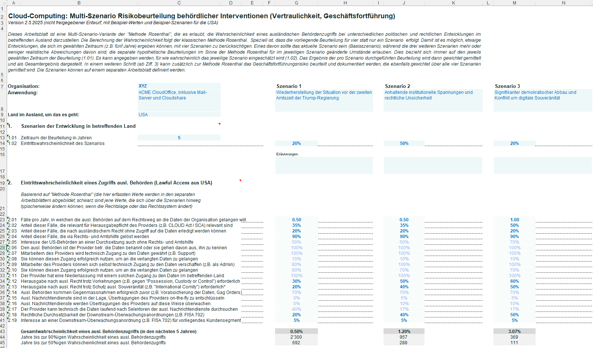Click the comment indicator near heading 1
593x348 pixels.
pyautogui.click(x=219, y=124)
